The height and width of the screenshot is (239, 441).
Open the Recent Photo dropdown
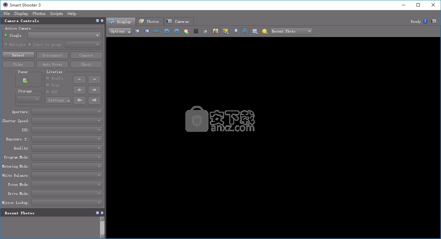[292, 31]
